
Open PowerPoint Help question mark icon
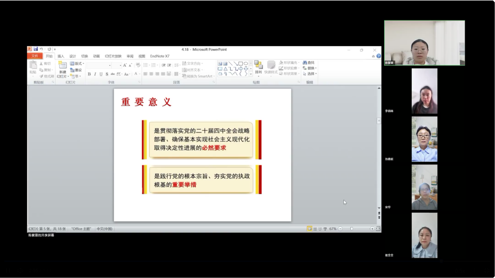[379, 56]
